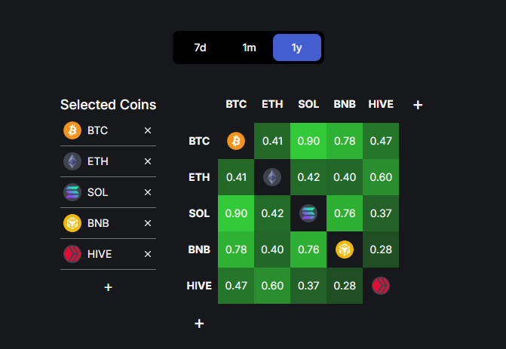Image resolution: width=506 pixels, height=349 pixels.
Task: Remove HIVE from Selected Coins
Action: (148, 254)
